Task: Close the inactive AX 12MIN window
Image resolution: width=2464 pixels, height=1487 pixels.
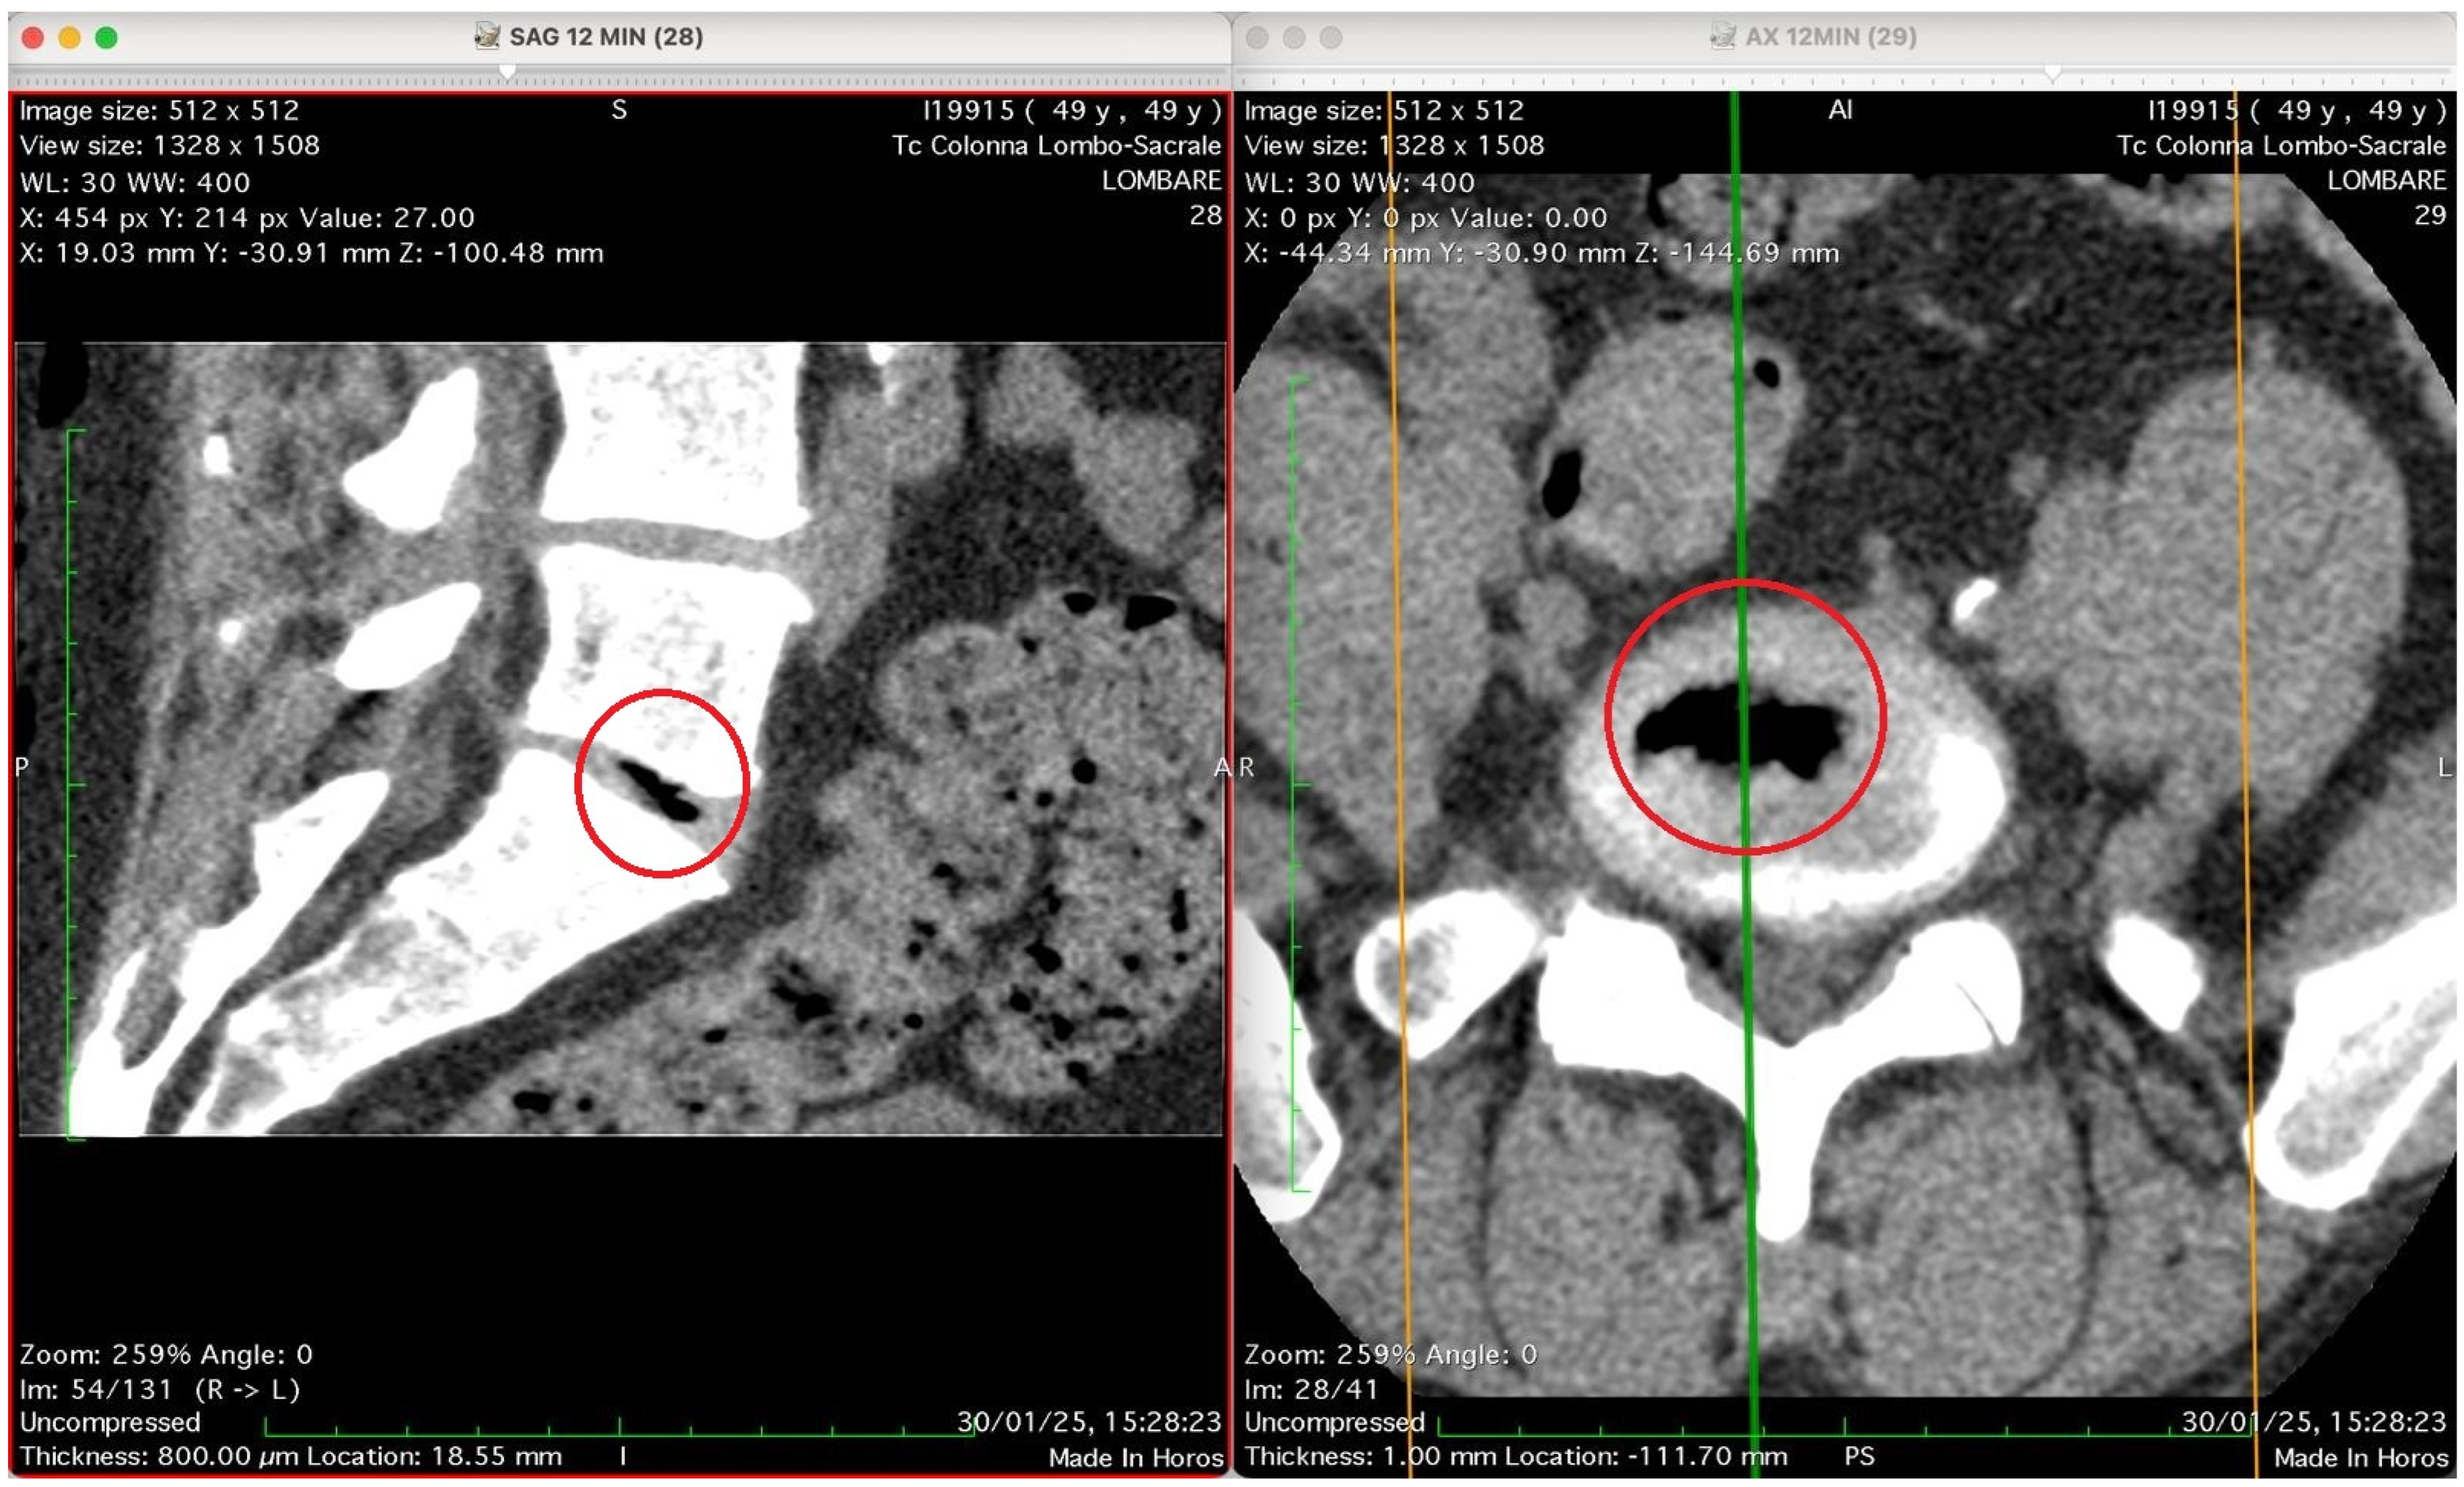Action: 1257,38
